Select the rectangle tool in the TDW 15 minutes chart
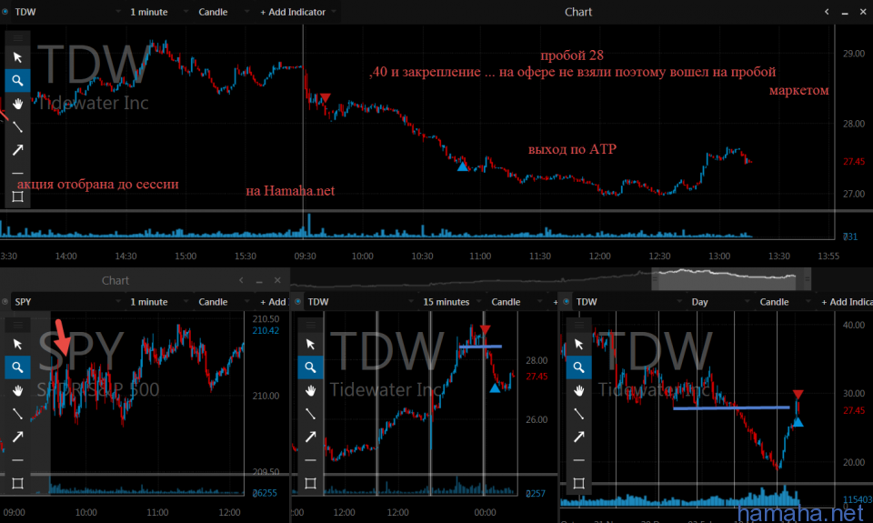This screenshot has width=873, height=523. click(310, 484)
